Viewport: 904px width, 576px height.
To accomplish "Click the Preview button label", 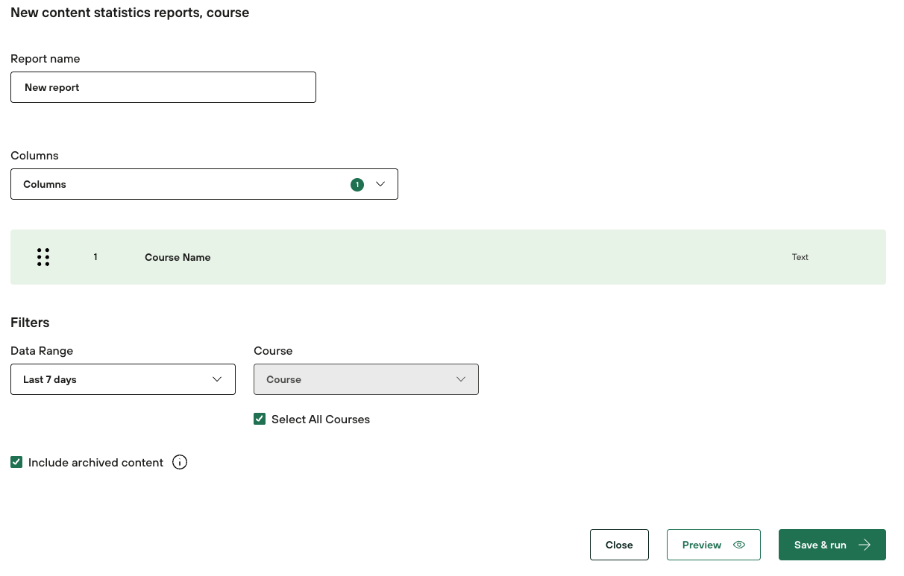I will [x=701, y=545].
